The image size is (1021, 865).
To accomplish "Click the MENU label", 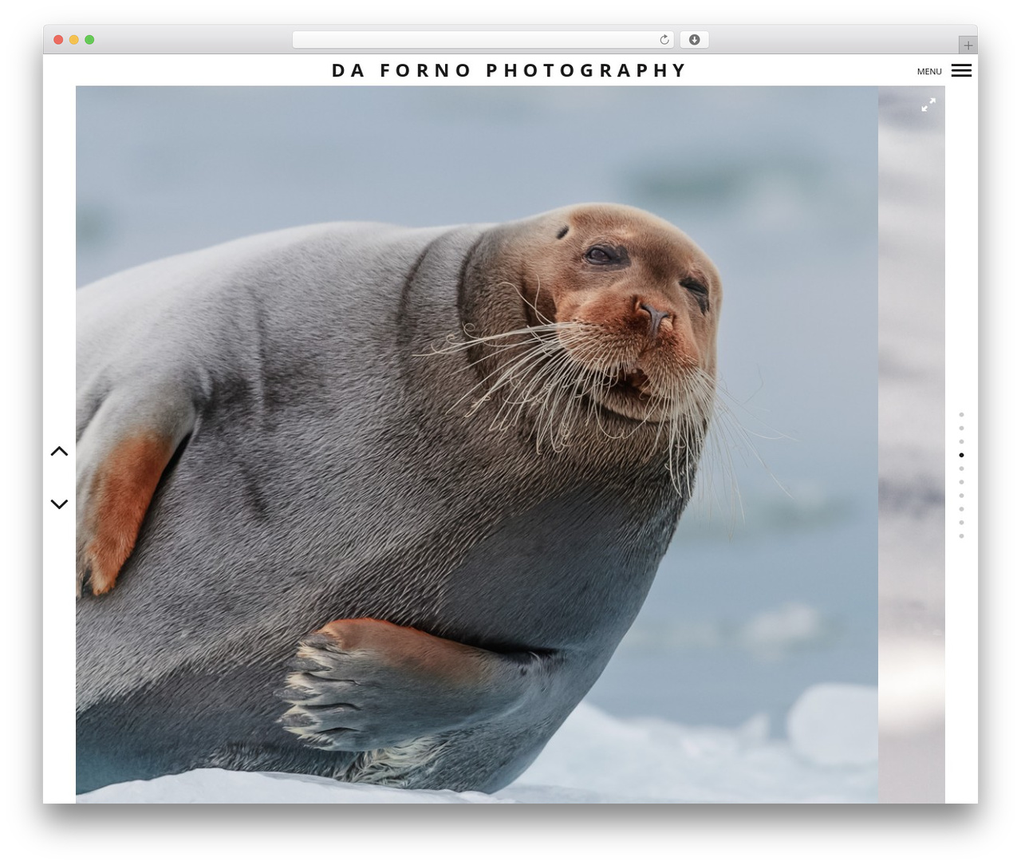I will coord(929,72).
